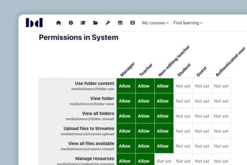The width and height of the screenshot is (247, 165).
Task: Click Teacher Allow for View folder
Action: pyautogui.click(x=145, y=101)
